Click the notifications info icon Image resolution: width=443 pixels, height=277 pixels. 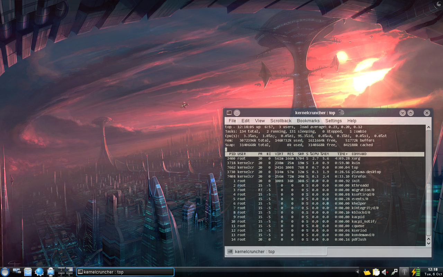[x=404, y=272]
